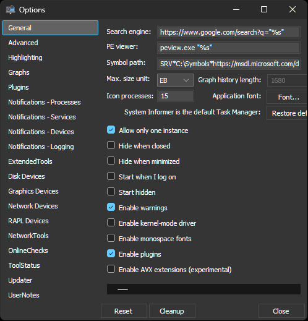Enable Hide when closed checkbox

pyautogui.click(x=111, y=145)
